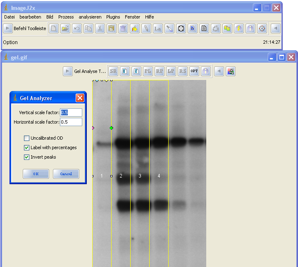Select the pencil Draw icon

click(x=146, y=28)
